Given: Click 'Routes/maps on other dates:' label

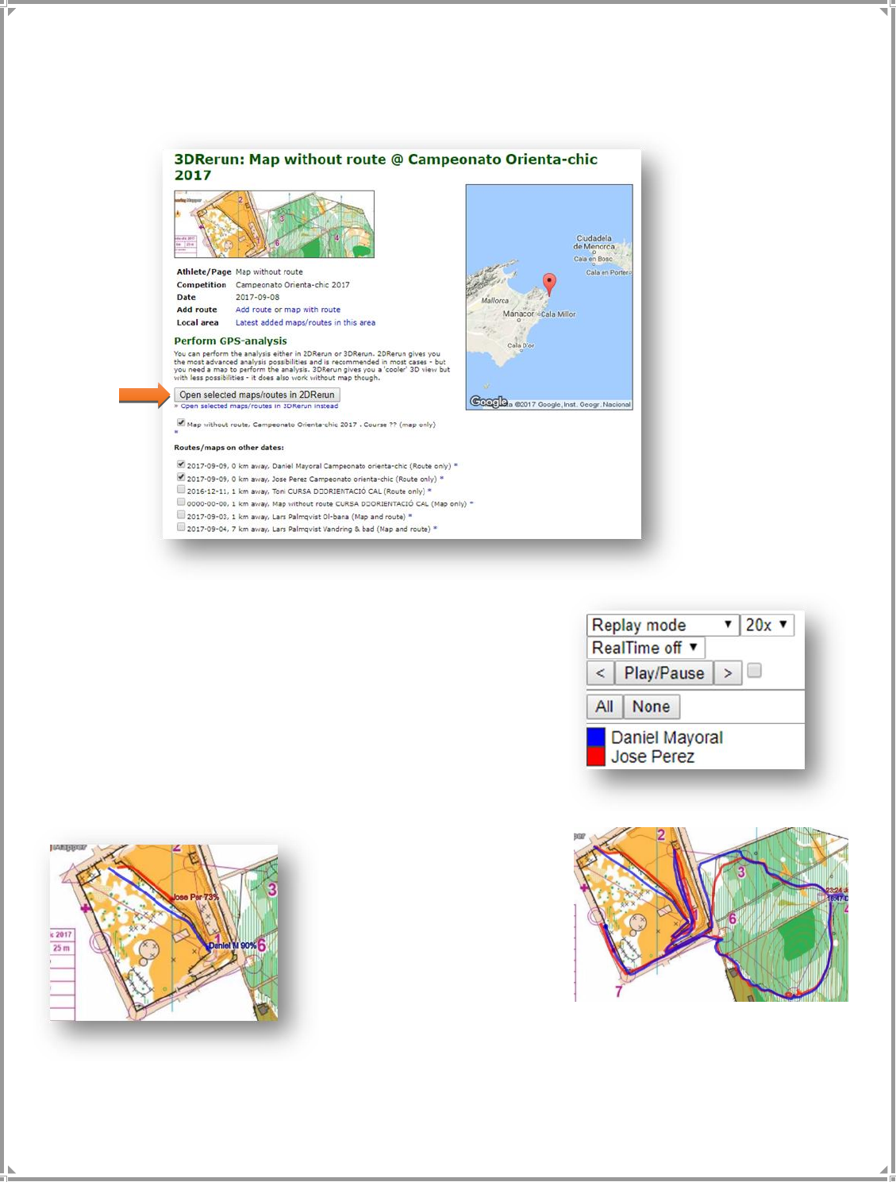Looking at the screenshot, I should pos(229,448).
